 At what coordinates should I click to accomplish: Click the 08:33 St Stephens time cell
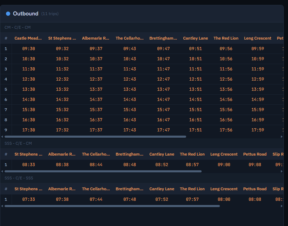[x=28, y=165]
